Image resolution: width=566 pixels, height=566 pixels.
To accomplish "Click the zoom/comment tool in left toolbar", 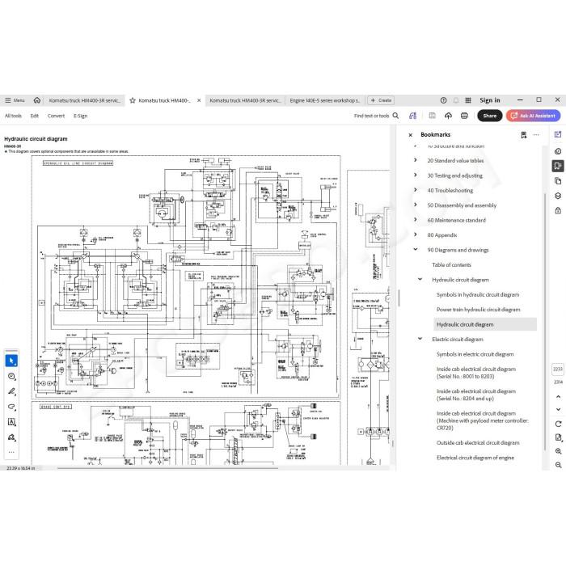I will click(x=11, y=376).
